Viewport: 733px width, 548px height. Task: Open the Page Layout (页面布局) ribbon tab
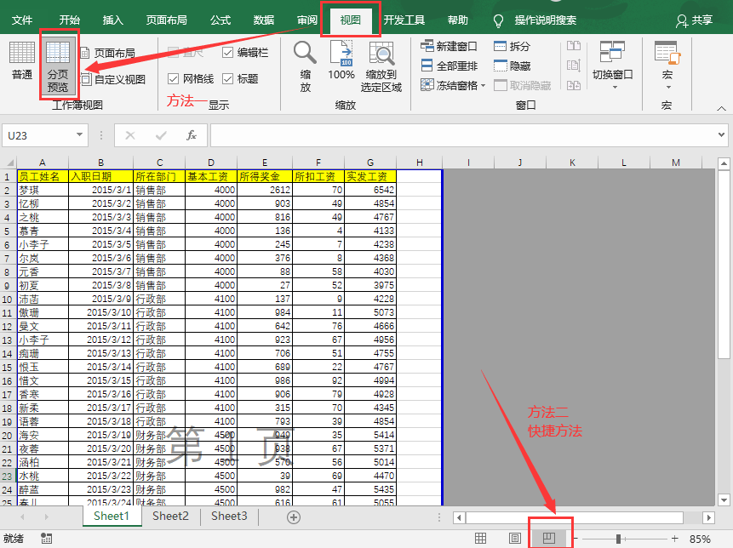point(166,20)
